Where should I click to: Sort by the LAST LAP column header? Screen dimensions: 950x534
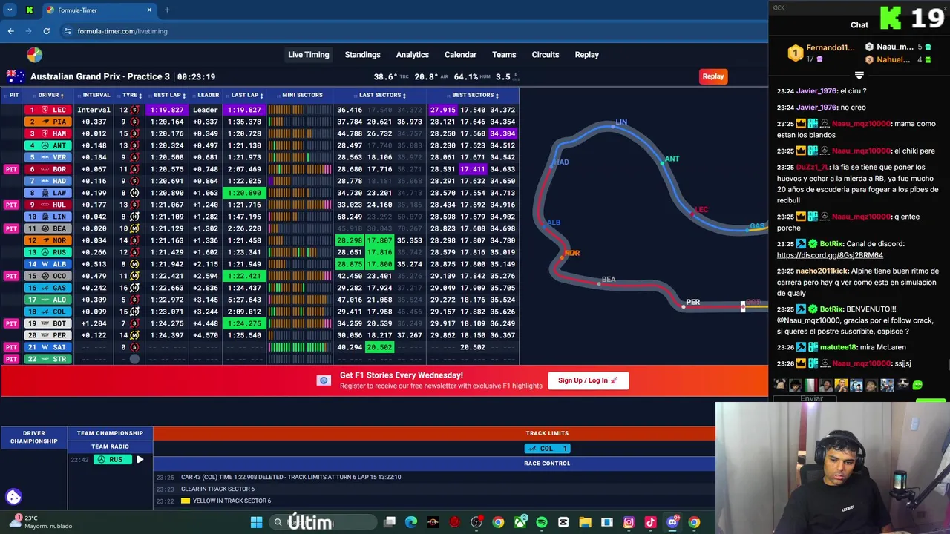(247, 95)
